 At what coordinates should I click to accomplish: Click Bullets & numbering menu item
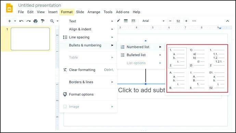pyautogui.click(x=88, y=45)
